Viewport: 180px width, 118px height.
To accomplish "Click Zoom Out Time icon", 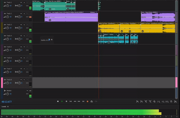I will [x=150, y=102].
